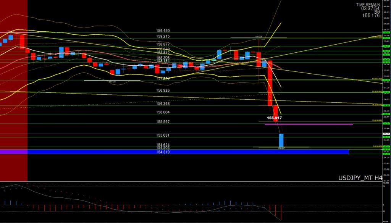Click the USDJPY_MT H4 symbol label
The height and width of the screenshot is (223, 391).
pos(360,178)
